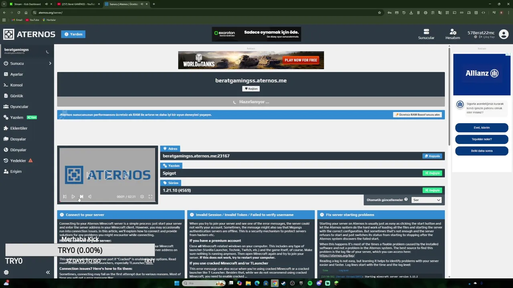Open the Haritalar bookmark
Screen dimensions: 513x288
[x=49, y=20]
